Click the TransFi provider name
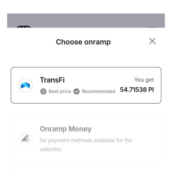 [52, 80]
